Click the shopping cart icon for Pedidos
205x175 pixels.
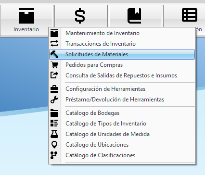pyautogui.click(x=54, y=65)
